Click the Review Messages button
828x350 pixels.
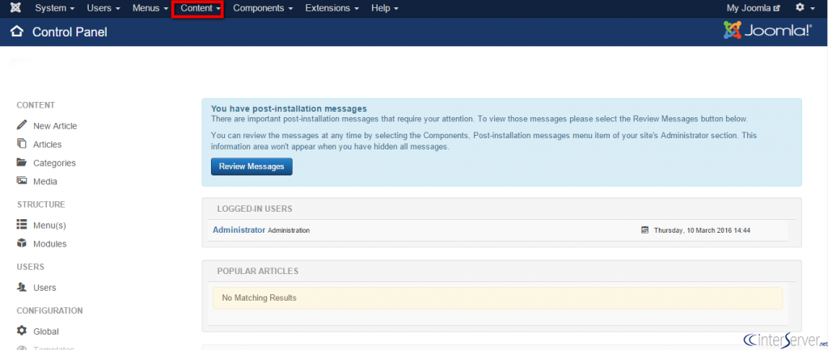coord(251,167)
